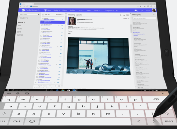Viewport: 177px width, 129px height.
Task: Go to next message with down arrow
Action: point(124,15)
